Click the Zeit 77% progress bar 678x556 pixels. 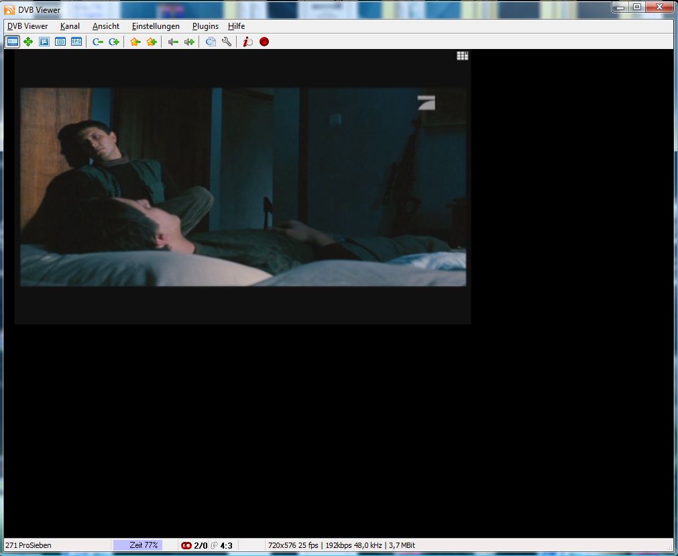point(137,545)
